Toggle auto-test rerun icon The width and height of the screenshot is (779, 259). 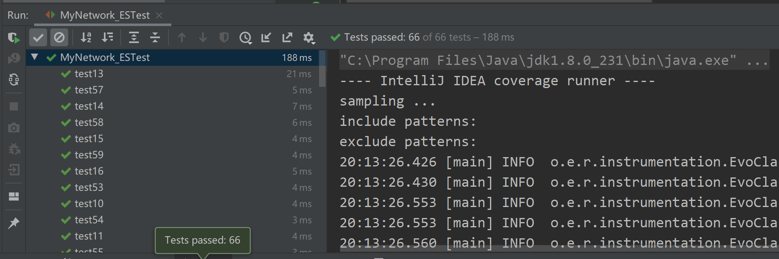pyautogui.click(x=14, y=80)
